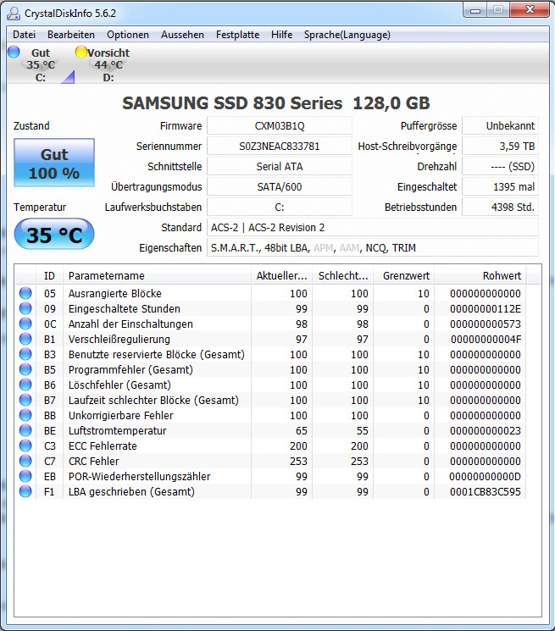The height and width of the screenshot is (631, 555).
Task: Click the CrystalDiskInfo title bar app icon
Action: coord(14,14)
